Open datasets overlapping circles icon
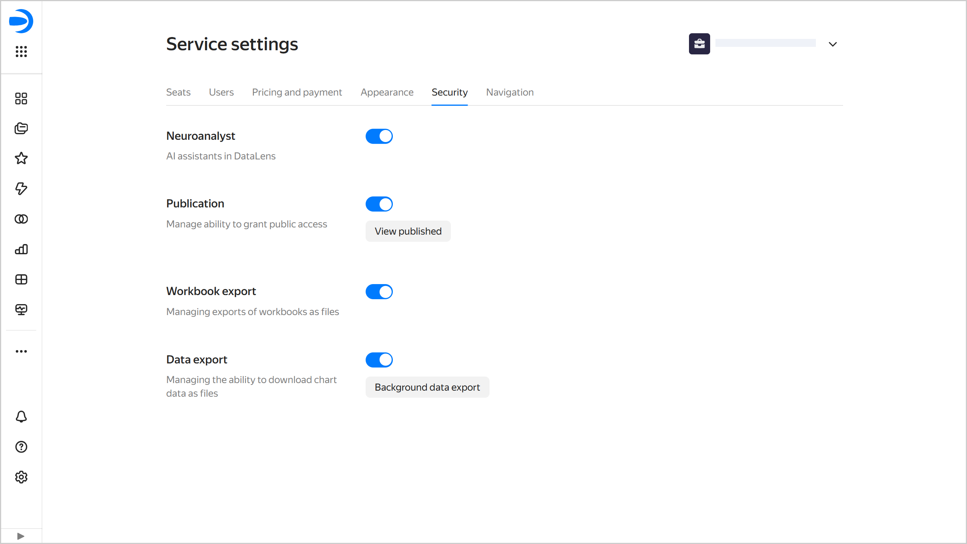 point(21,219)
